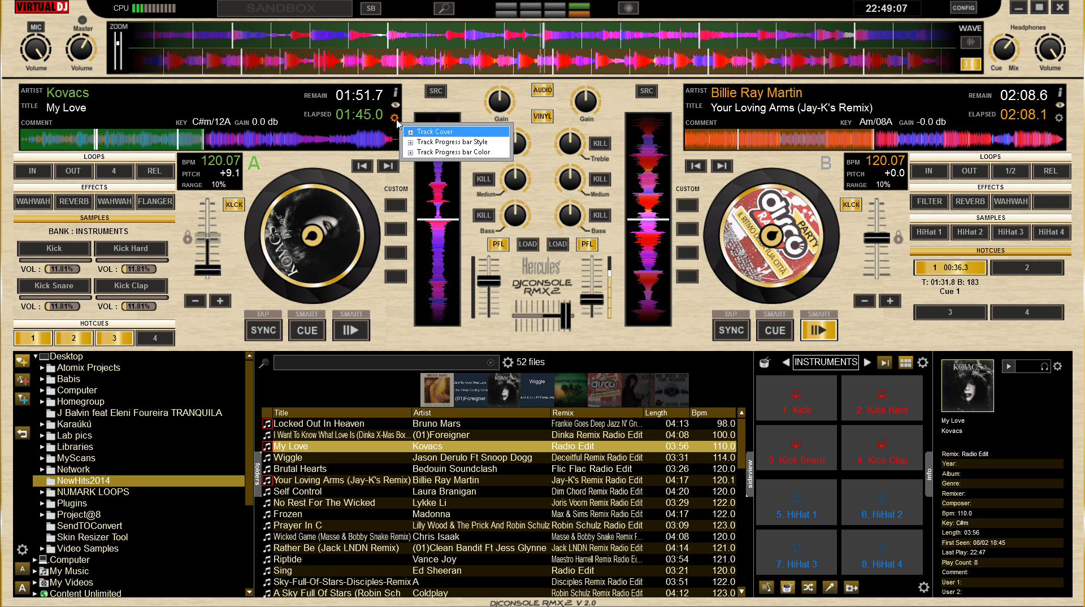This screenshot has width=1085, height=607.
Task: Click the crossfader slider
Action: 564,315
